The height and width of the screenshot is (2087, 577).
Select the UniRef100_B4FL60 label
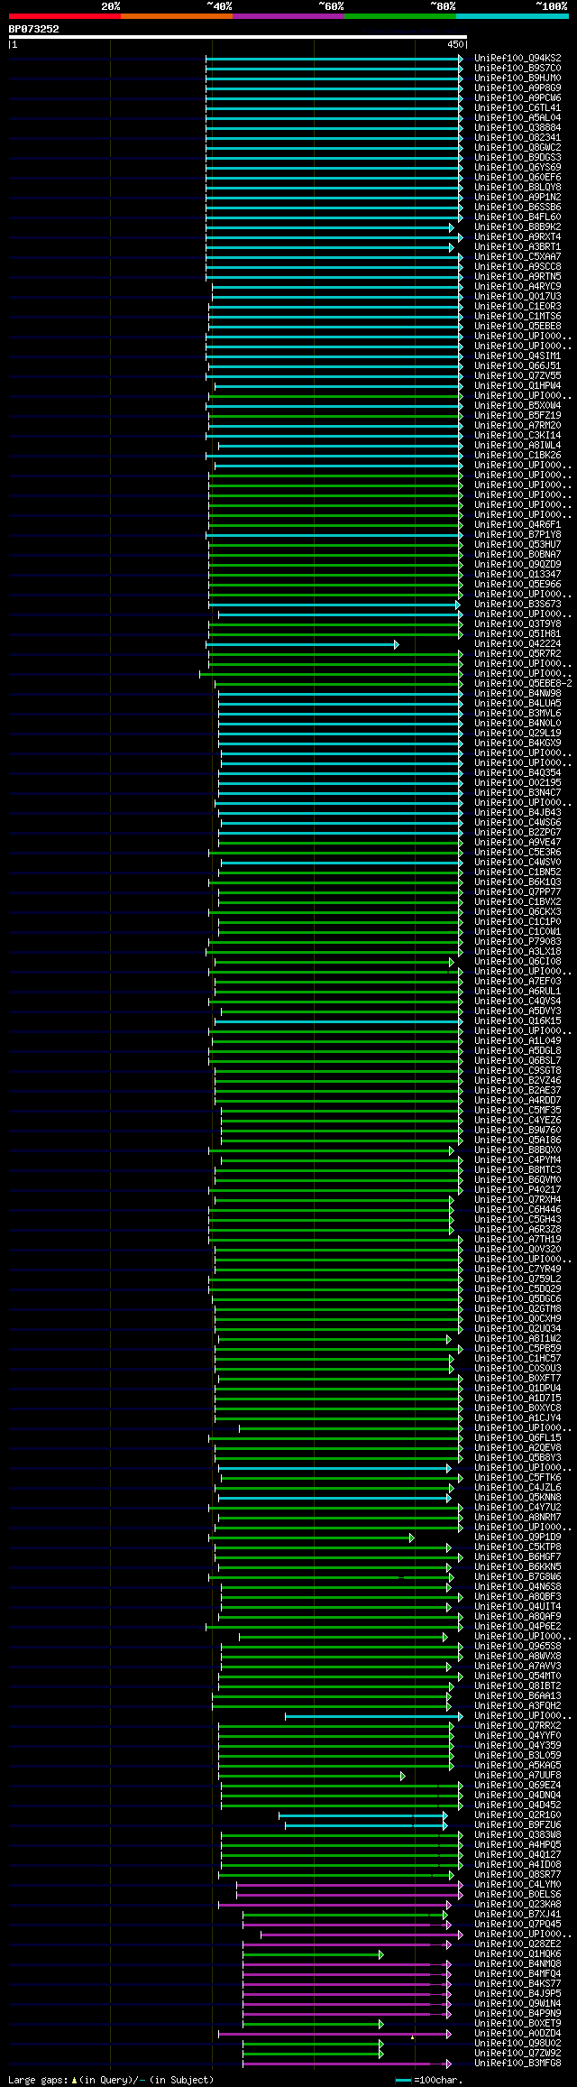(x=517, y=217)
